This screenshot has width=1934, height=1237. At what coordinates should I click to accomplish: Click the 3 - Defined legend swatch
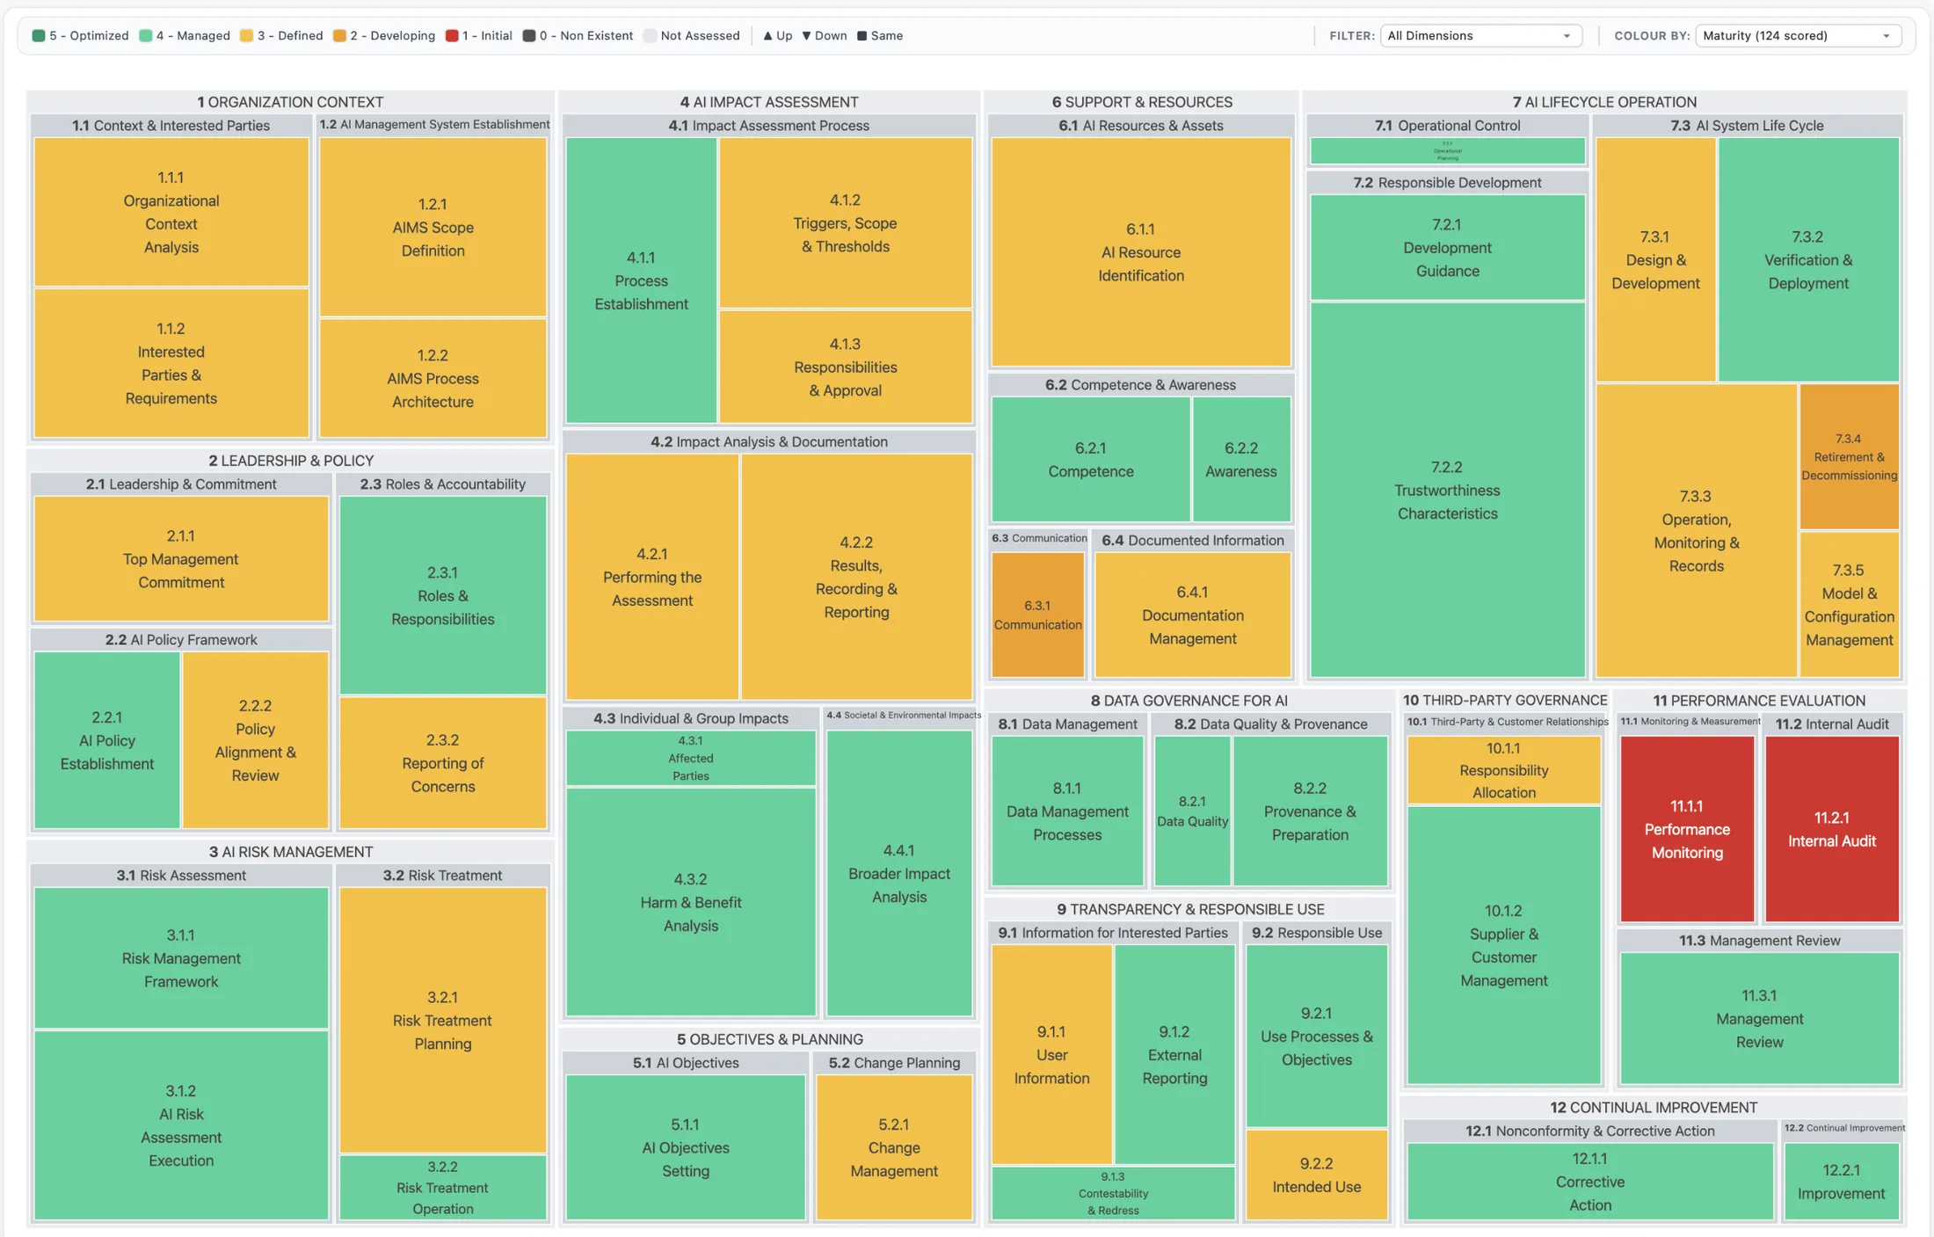pyautogui.click(x=246, y=36)
